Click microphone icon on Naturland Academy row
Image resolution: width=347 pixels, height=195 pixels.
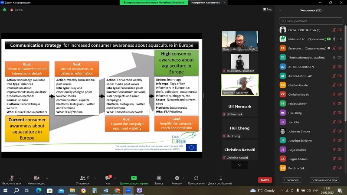334,39
